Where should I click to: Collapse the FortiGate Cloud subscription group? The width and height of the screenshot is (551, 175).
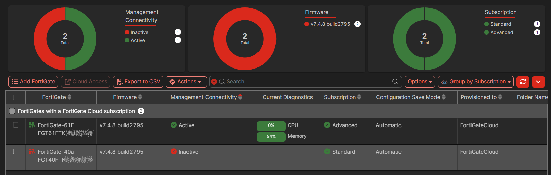(12, 111)
